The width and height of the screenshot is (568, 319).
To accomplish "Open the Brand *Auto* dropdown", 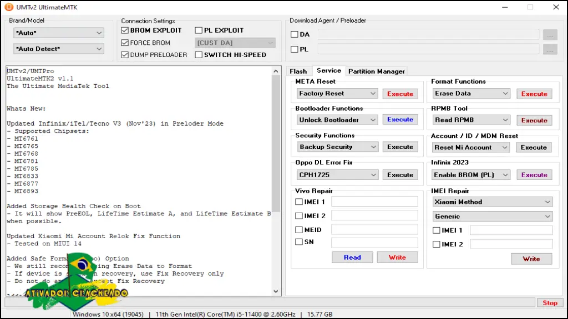I will tap(59, 33).
